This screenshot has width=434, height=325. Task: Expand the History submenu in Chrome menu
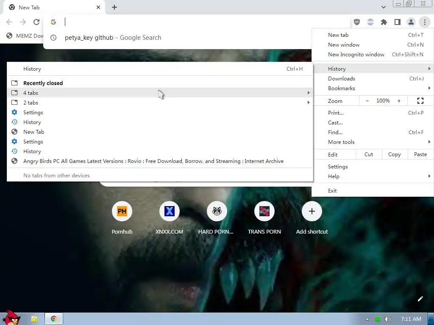(373, 69)
